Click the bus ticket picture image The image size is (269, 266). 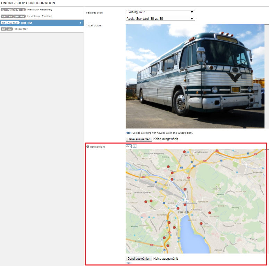coord(195,76)
